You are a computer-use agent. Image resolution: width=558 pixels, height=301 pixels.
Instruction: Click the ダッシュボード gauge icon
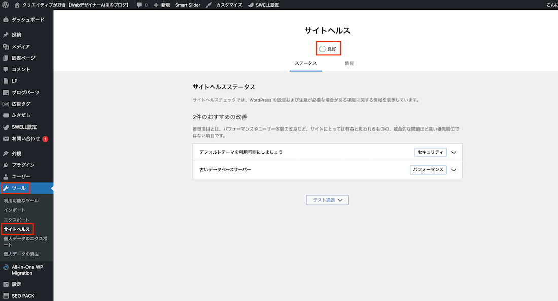coord(6,20)
